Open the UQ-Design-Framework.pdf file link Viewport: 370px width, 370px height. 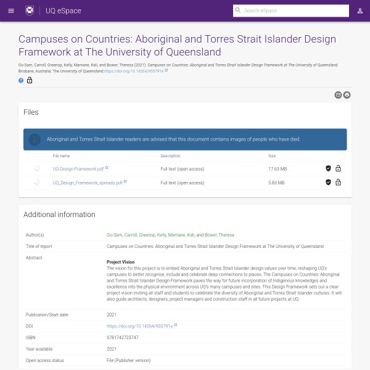pyautogui.click(x=78, y=168)
